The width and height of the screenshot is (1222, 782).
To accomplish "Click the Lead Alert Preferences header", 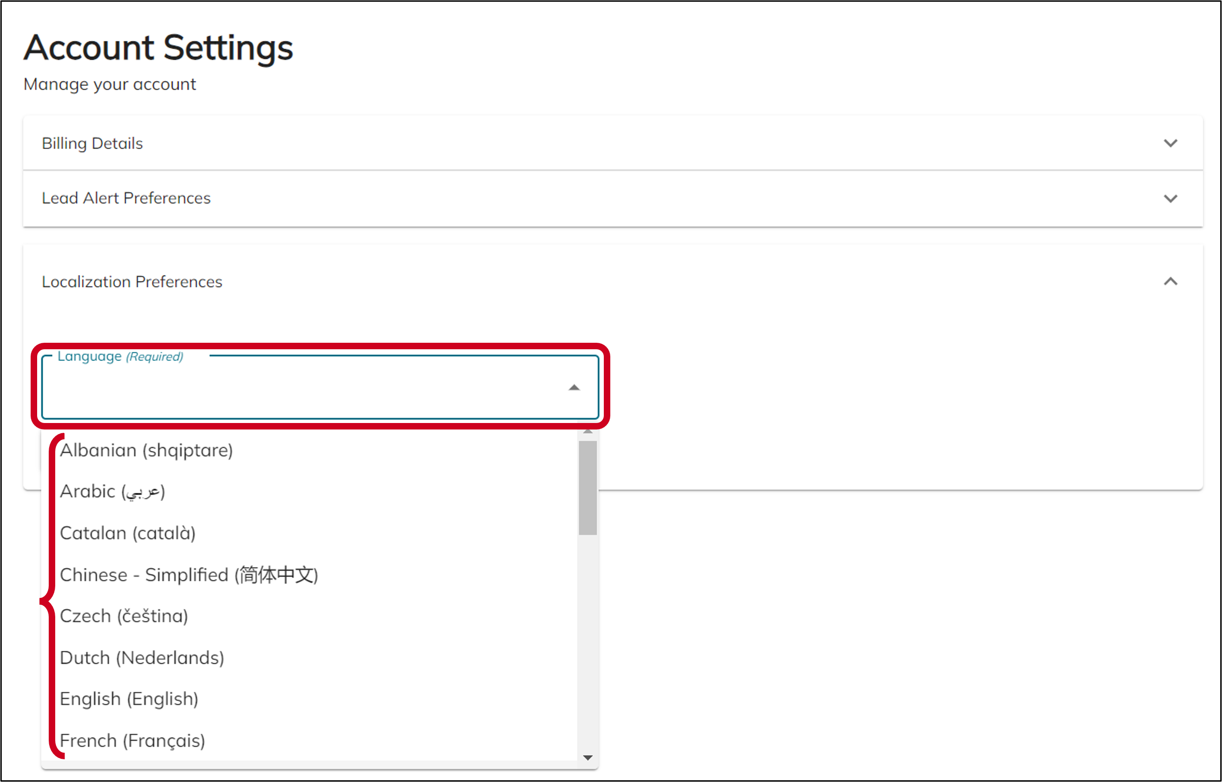I will point(126,198).
